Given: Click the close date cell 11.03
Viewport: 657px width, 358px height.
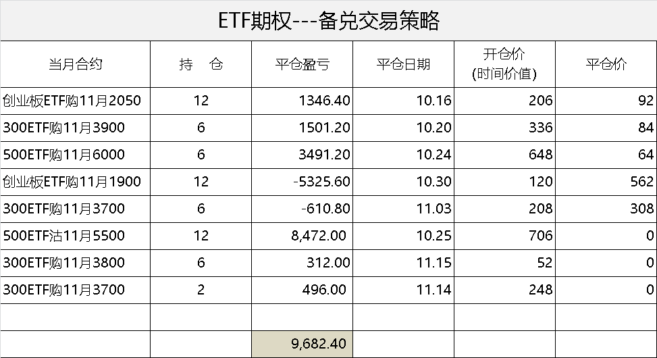Looking at the screenshot, I should point(403,209).
